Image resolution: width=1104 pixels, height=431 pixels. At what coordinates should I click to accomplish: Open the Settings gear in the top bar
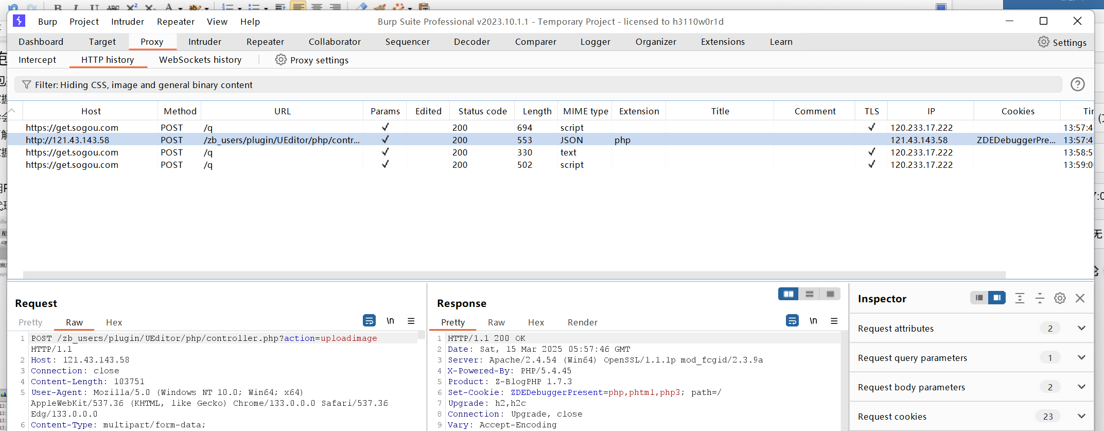click(x=1043, y=42)
